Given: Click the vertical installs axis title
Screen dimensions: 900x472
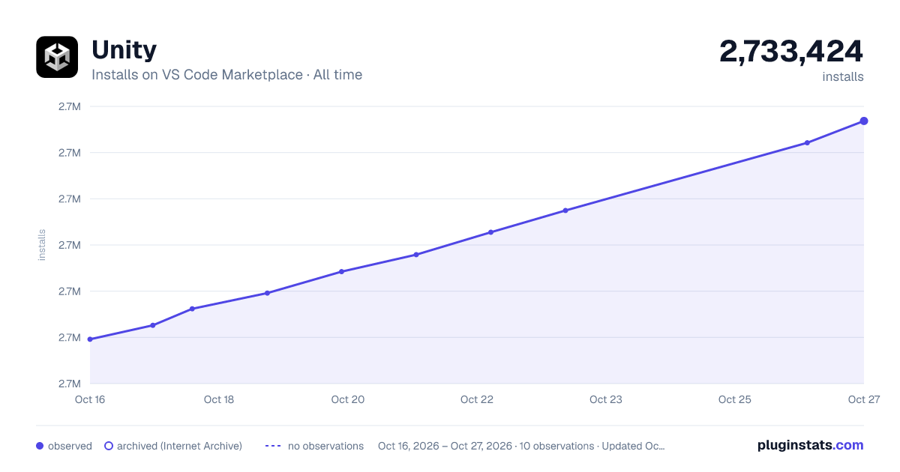Looking at the screenshot, I should coord(42,245).
